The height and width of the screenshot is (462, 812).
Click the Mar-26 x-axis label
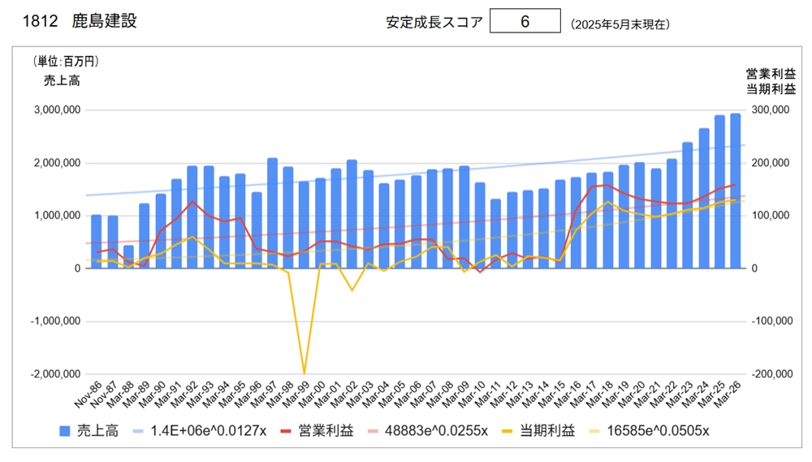point(728,394)
